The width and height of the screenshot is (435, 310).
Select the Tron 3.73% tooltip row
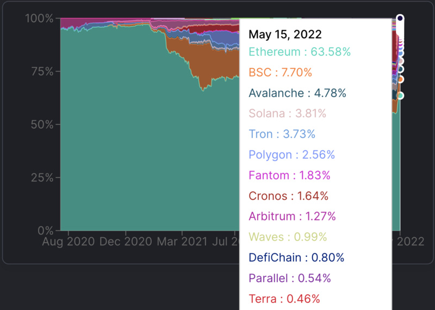click(x=282, y=134)
